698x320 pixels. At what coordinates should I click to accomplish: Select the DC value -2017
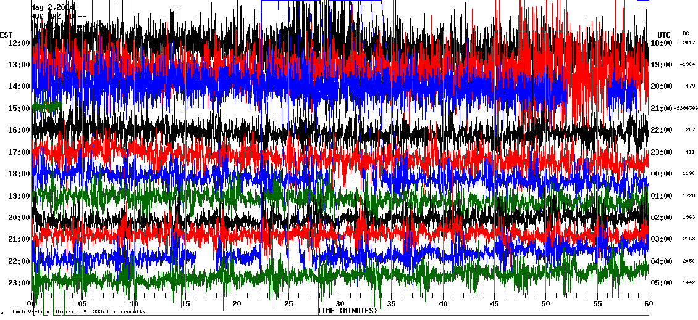tap(687, 43)
